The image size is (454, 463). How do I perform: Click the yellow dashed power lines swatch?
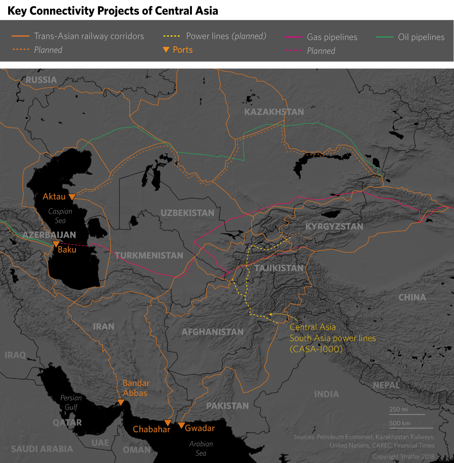click(x=172, y=36)
